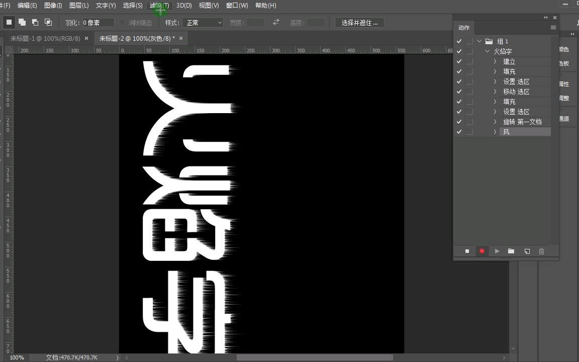Switch to the 未标题-1 document tab

[x=44, y=38]
